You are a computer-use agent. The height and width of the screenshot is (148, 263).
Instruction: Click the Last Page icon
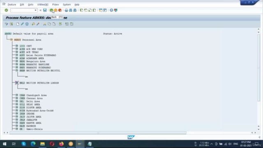tap(94, 10)
